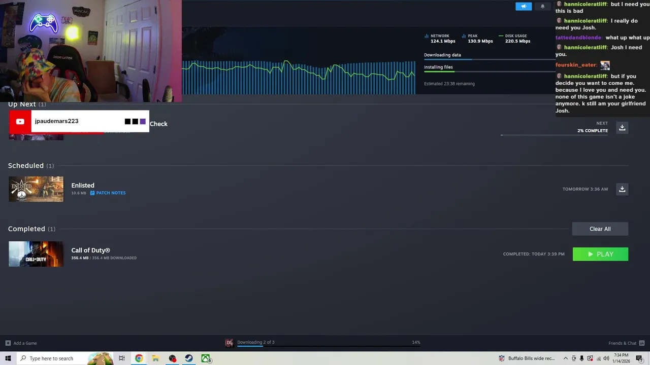The height and width of the screenshot is (365, 650).
Task: Open the volume tray icon
Action: click(606, 358)
